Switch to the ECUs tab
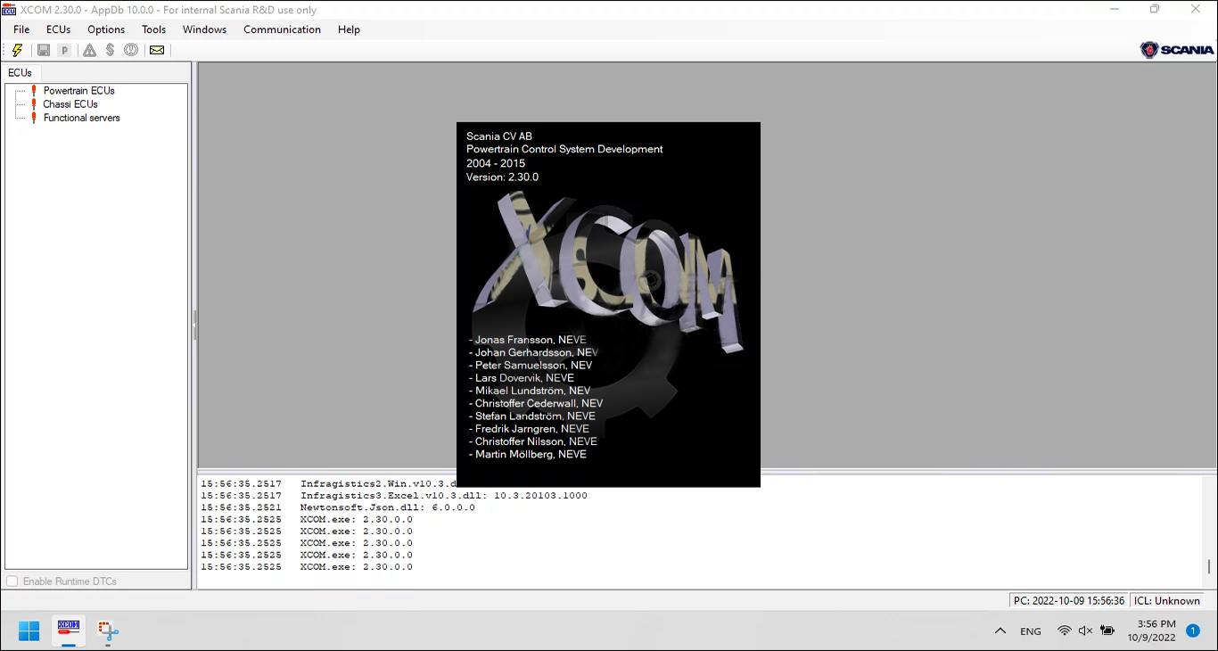Image resolution: width=1218 pixels, height=651 pixels. [x=20, y=72]
